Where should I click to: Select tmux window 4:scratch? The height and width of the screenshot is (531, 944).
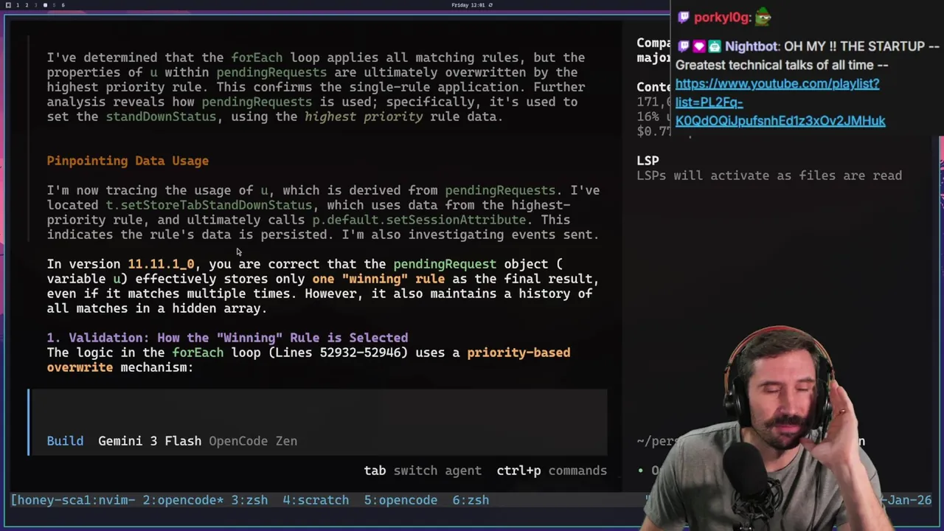(316, 500)
